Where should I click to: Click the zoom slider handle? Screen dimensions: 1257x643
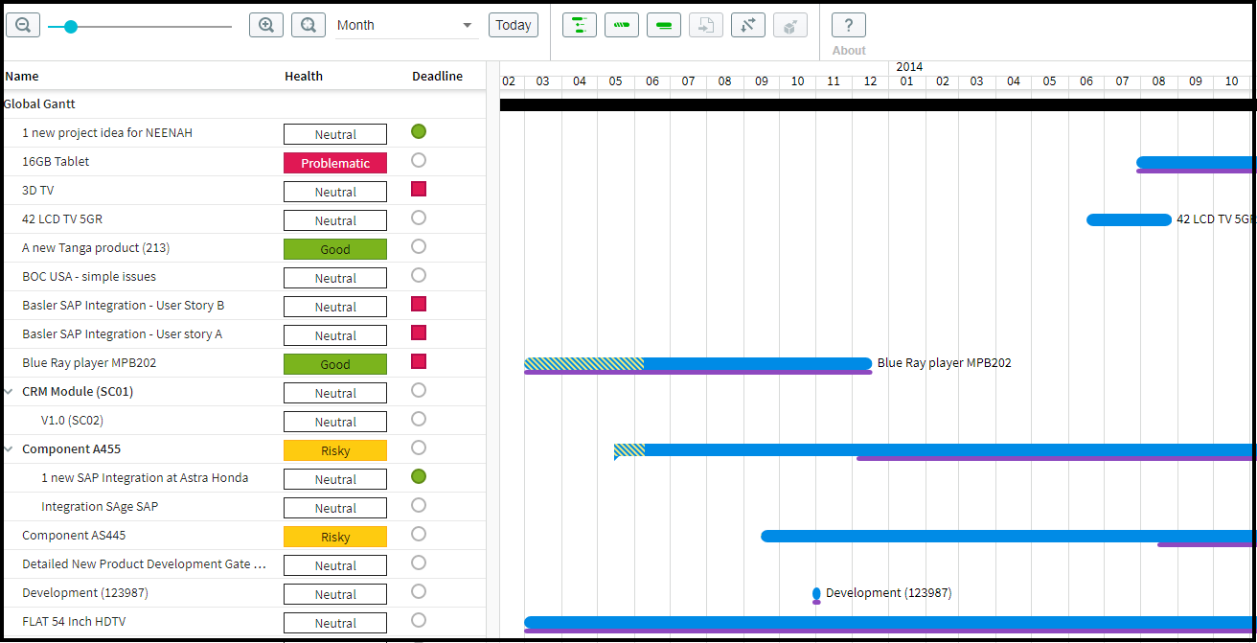point(70,27)
